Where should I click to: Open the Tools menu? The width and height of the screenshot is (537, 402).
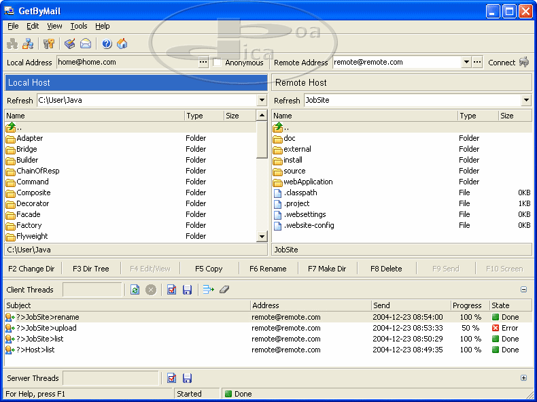[x=79, y=26]
